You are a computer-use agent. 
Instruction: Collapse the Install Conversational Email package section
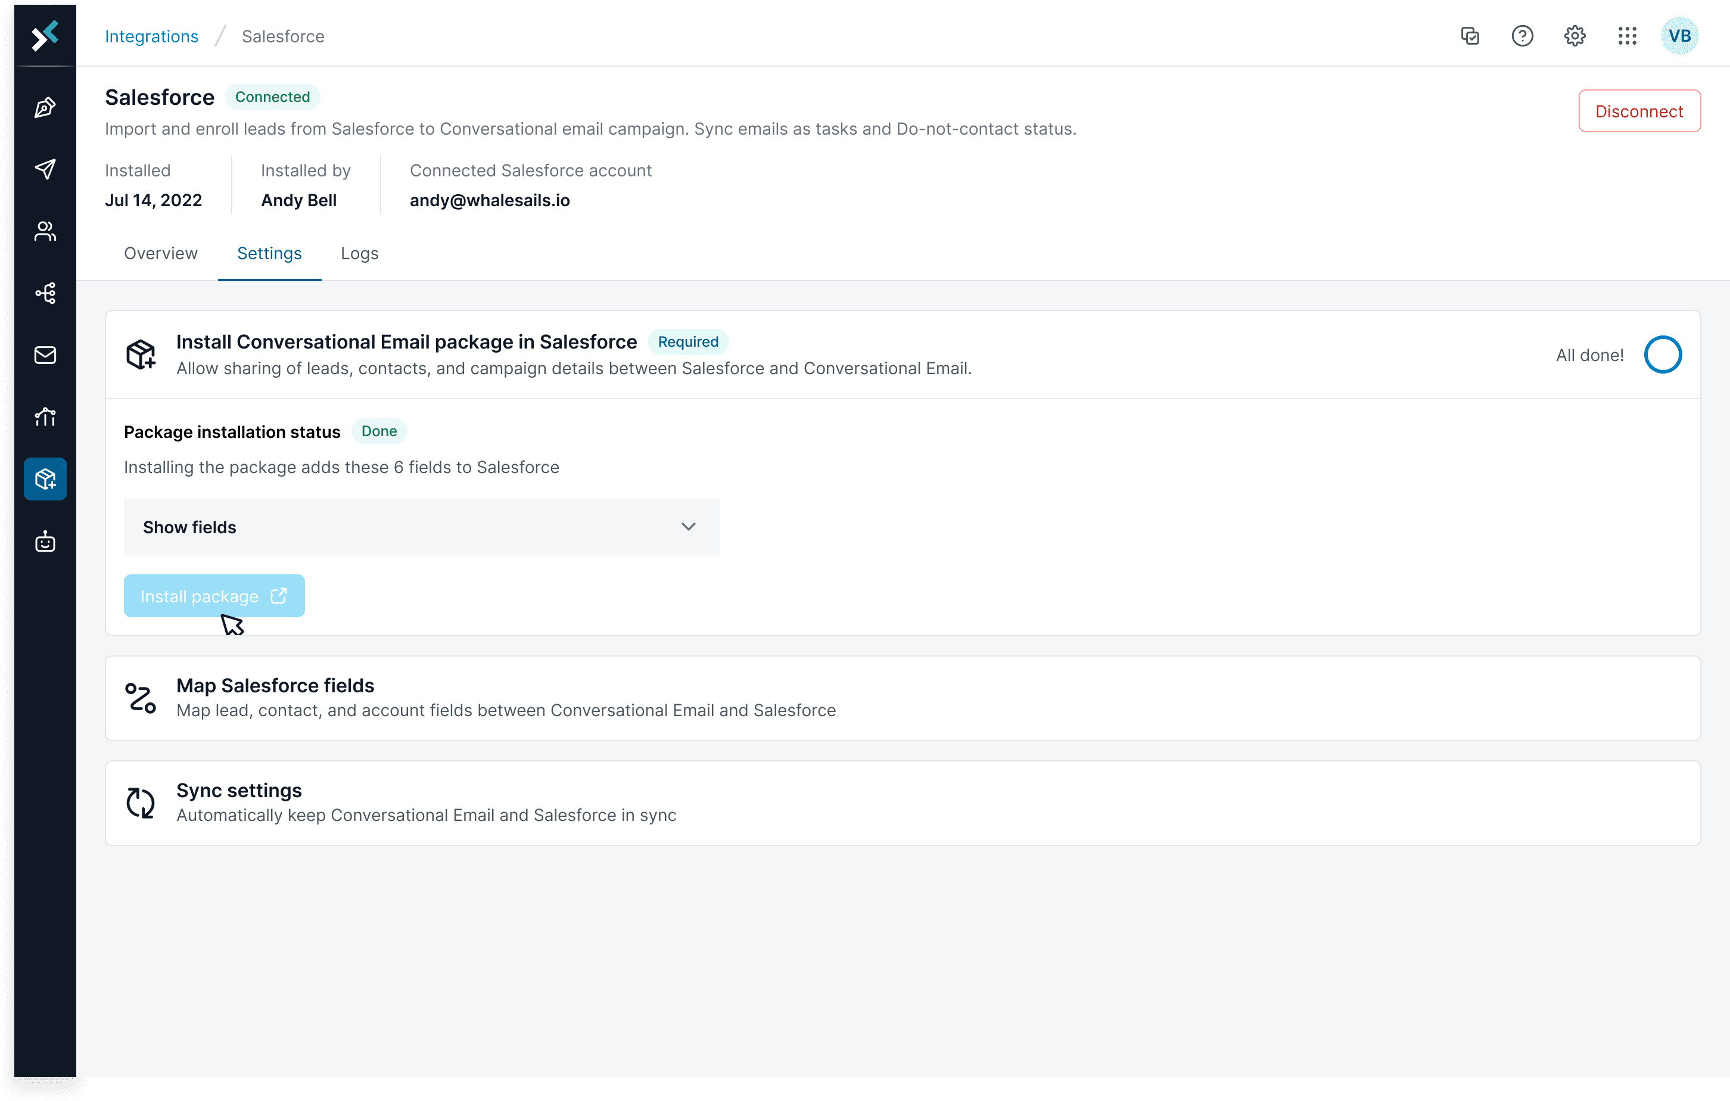[x=903, y=354]
